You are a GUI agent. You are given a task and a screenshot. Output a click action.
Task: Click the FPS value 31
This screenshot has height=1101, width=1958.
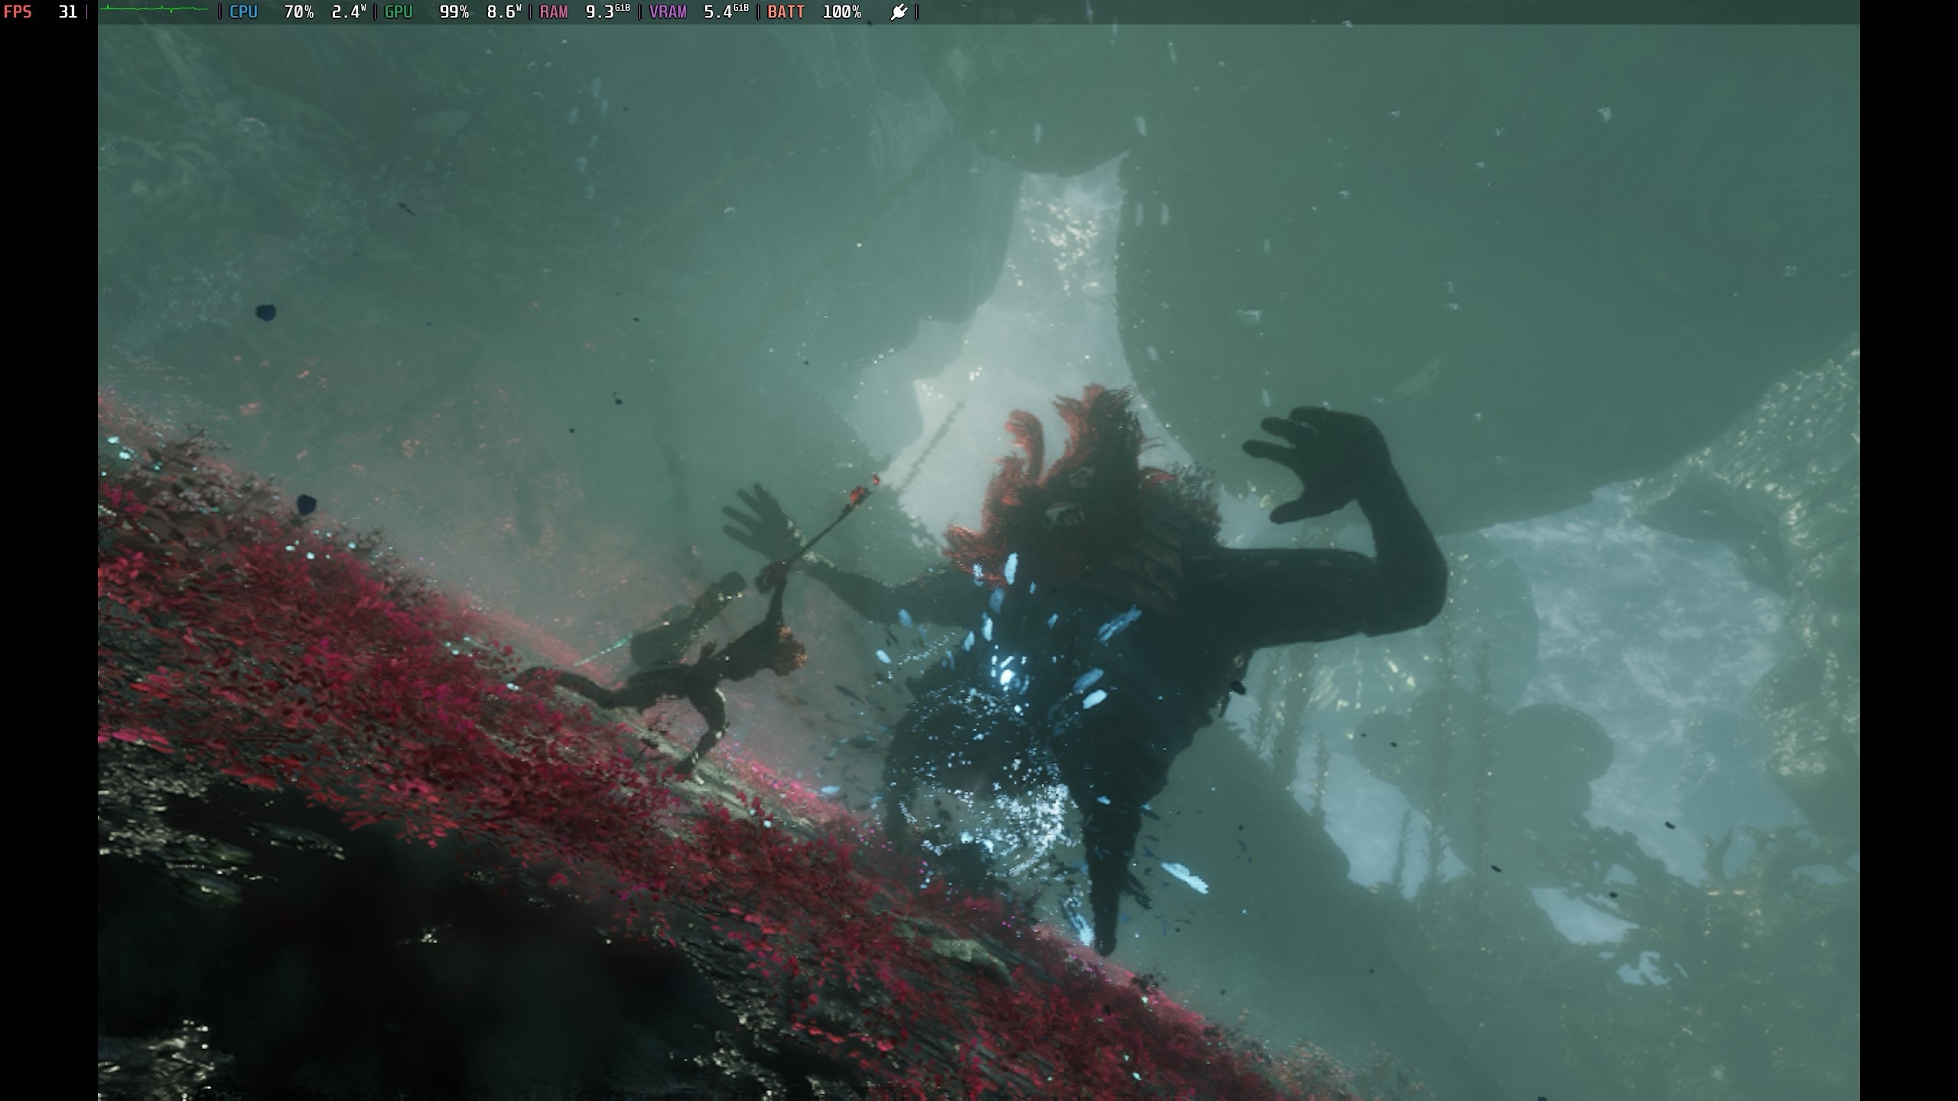(67, 12)
